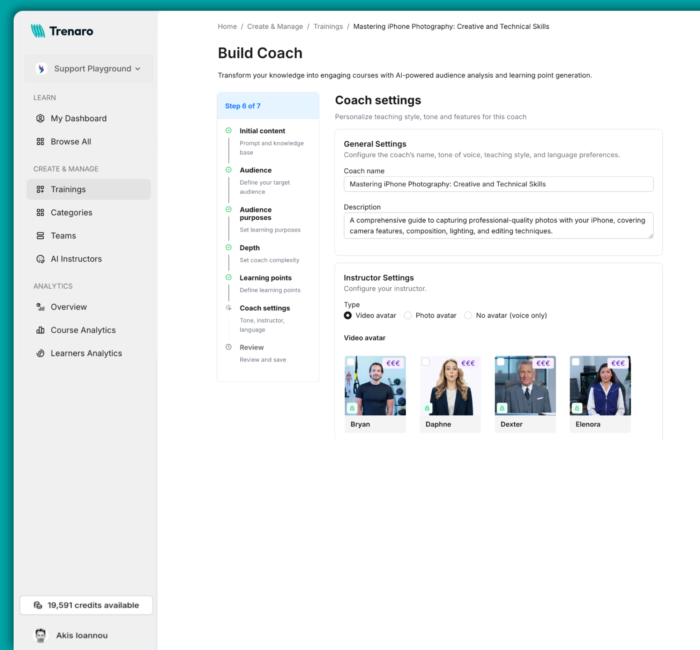Image resolution: width=700 pixels, height=650 pixels.
Task: Select the Video avatar radio button
Action: (347, 316)
